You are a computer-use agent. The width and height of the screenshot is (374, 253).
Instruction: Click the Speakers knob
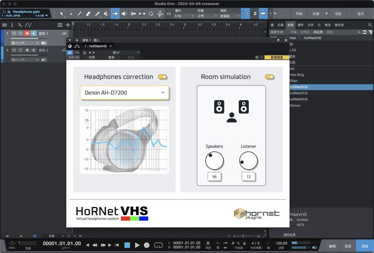point(214,160)
